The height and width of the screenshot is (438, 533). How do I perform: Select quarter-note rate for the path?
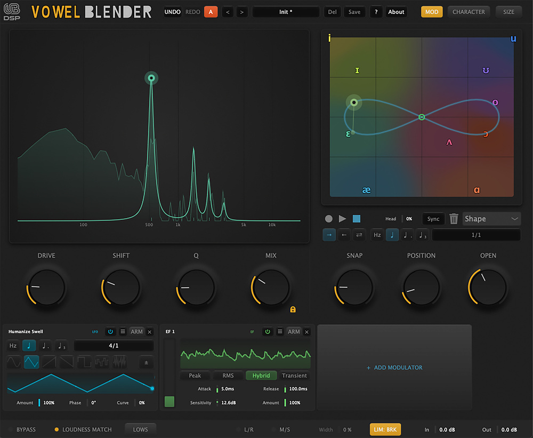tap(392, 235)
